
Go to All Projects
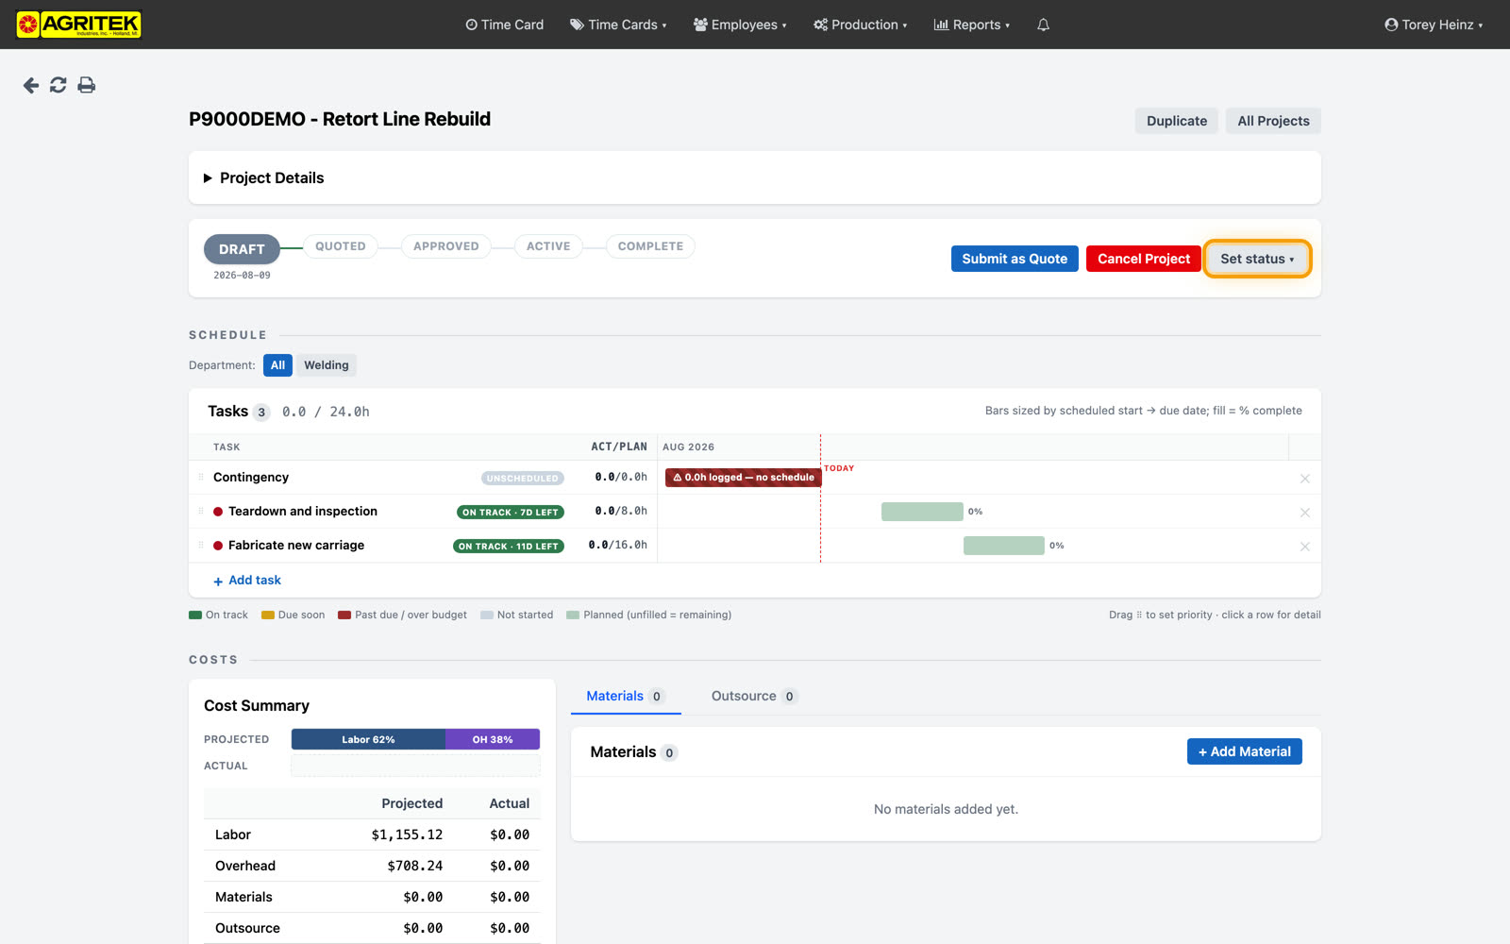point(1273,121)
